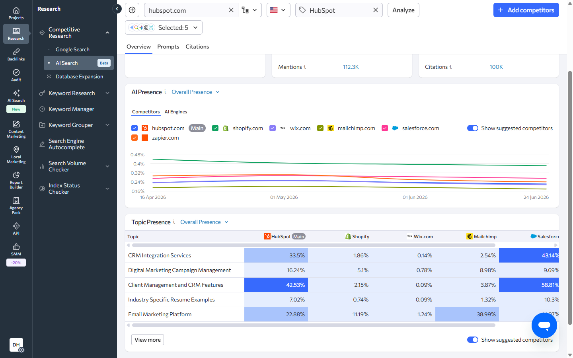Click the upper horizontal scrollbar of topic table
573x358 pixels.
314,245
